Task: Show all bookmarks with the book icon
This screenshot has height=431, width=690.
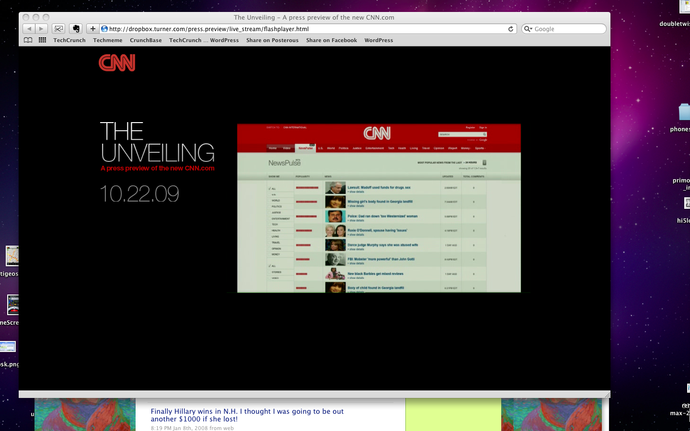Action: (x=28, y=40)
